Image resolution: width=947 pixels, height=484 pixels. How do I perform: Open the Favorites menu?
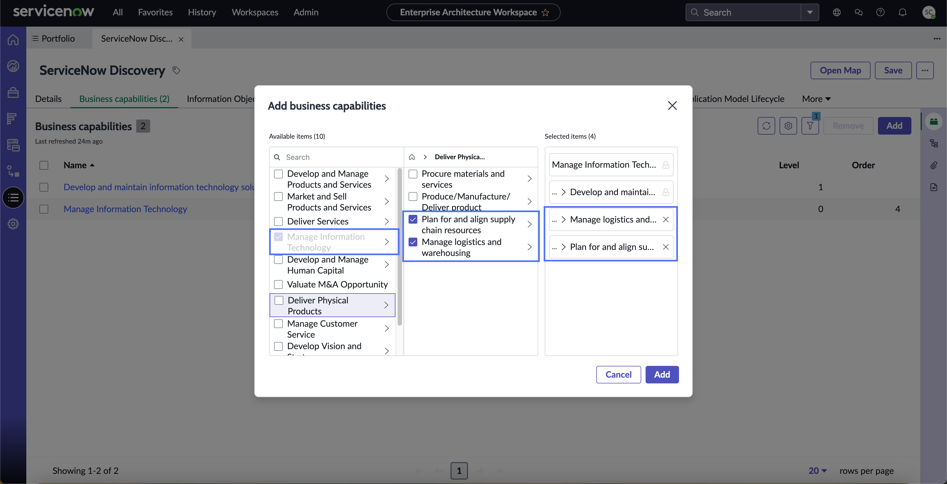click(x=155, y=13)
